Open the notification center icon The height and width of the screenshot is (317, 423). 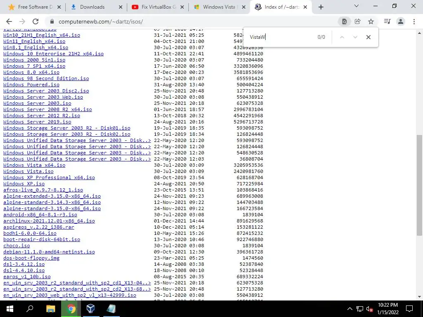tap(409, 309)
